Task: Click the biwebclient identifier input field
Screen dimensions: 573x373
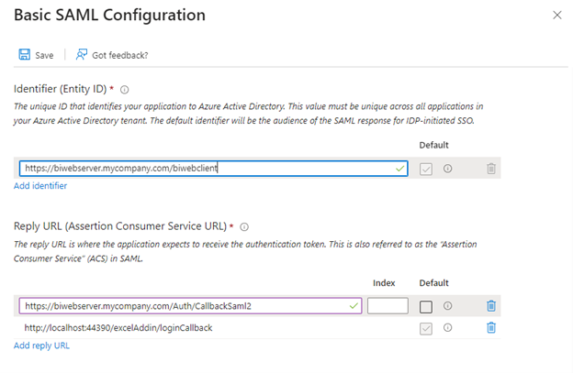Action: pyautogui.click(x=202, y=169)
